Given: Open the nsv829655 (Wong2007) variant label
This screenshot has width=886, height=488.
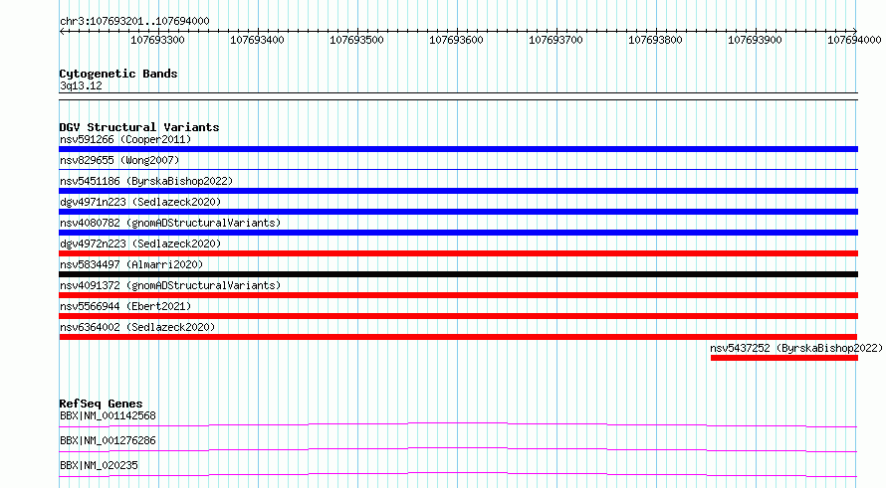Looking at the screenshot, I should tap(119, 160).
